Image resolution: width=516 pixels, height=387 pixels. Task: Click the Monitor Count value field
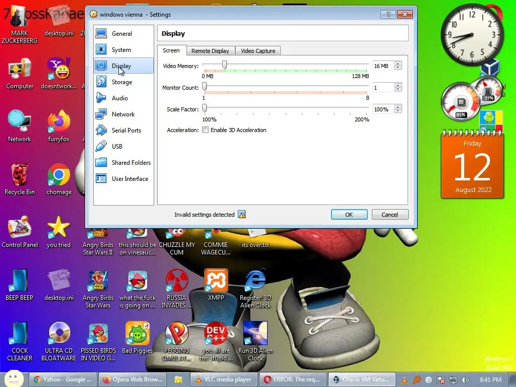pos(383,88)
